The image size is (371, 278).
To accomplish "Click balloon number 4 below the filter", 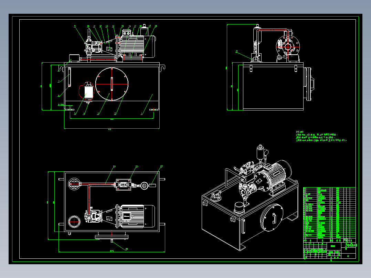I will pyautogui.click(x=84, y=114).
